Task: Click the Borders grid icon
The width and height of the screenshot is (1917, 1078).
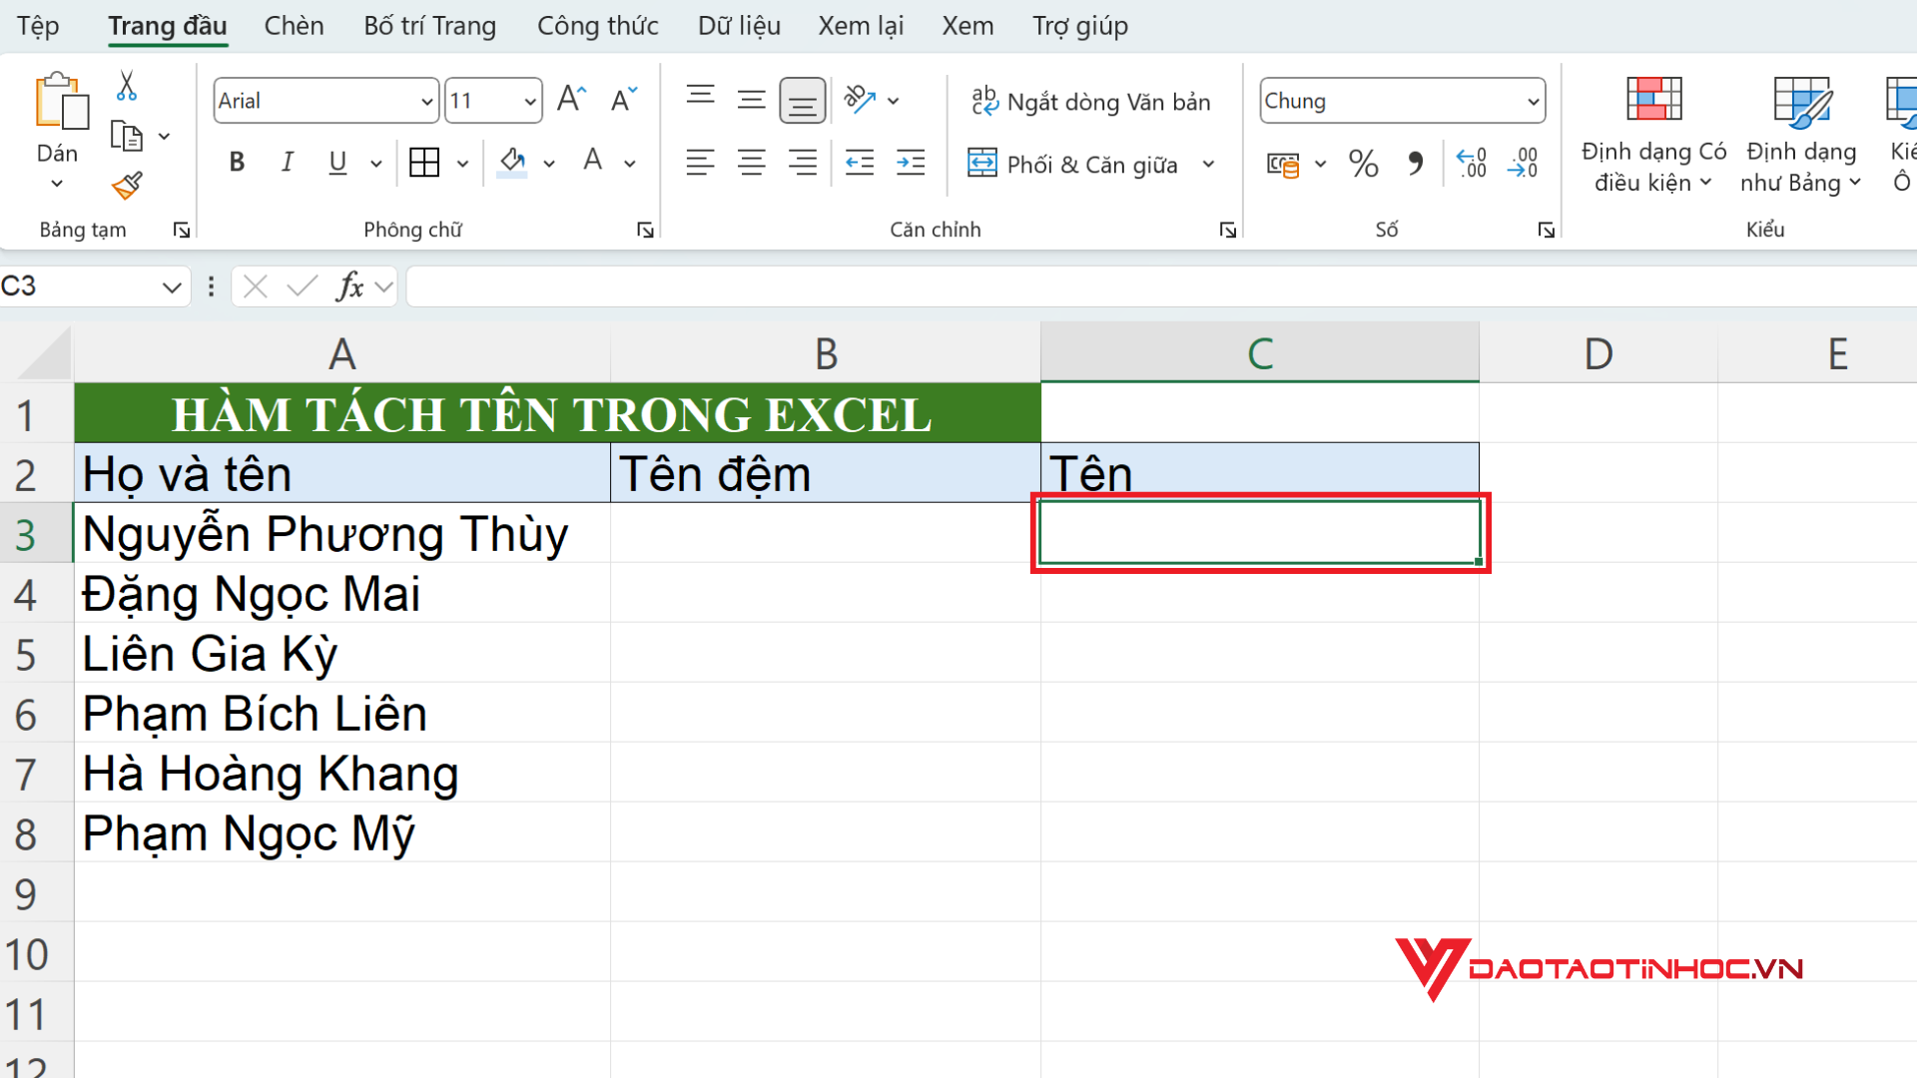Action: tap(424, 163)
